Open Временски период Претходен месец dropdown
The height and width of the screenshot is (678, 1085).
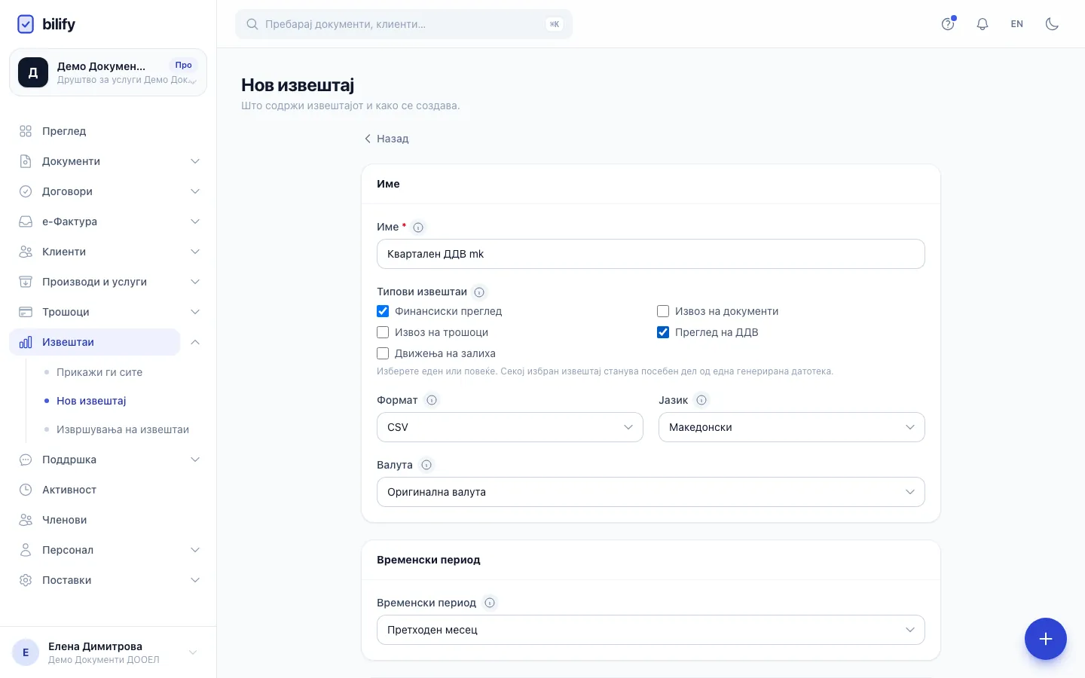point(651,630)
